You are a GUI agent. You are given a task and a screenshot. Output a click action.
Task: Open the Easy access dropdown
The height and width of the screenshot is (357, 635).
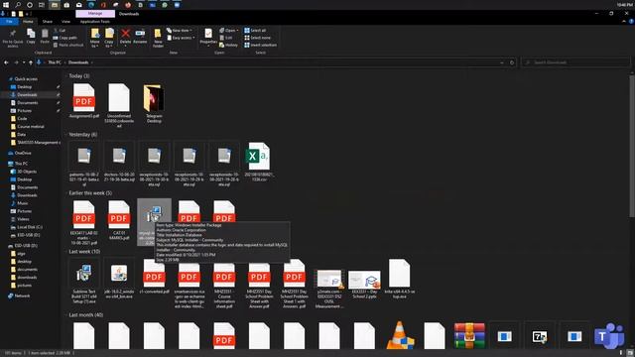tap(181, 38)
